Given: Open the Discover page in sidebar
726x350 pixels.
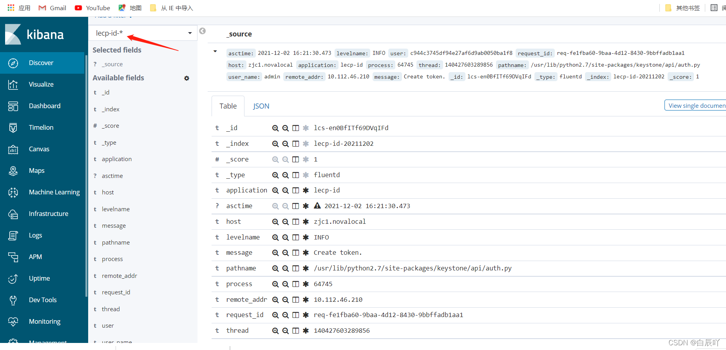Looking at the screenshot, I should pos(42,63).
